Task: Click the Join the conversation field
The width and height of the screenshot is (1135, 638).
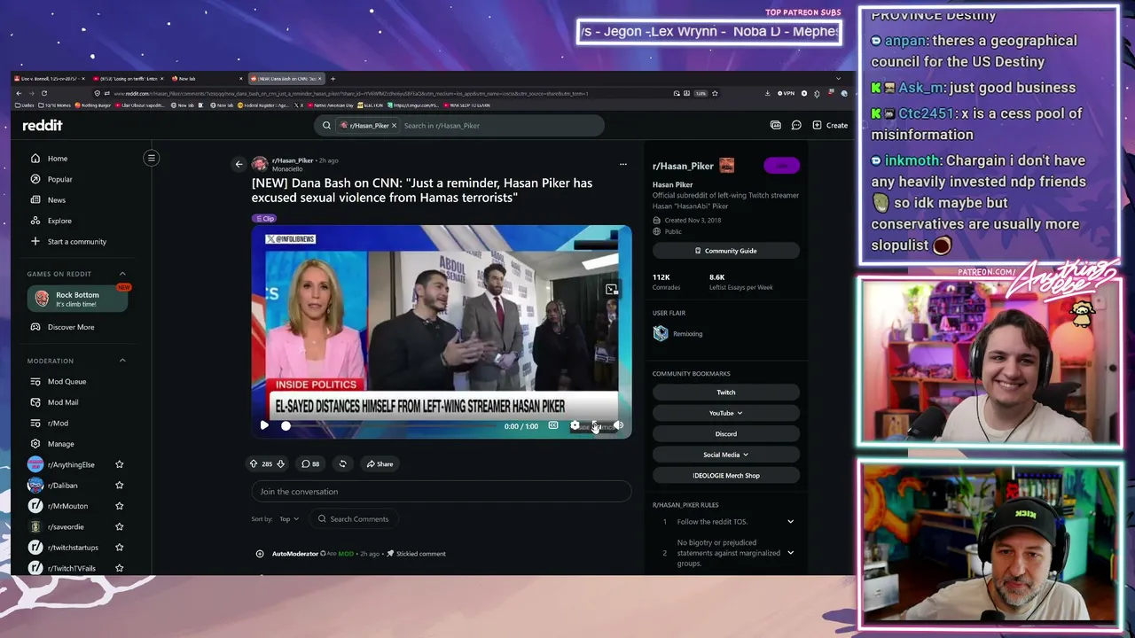Action: (x=441, y=492)
